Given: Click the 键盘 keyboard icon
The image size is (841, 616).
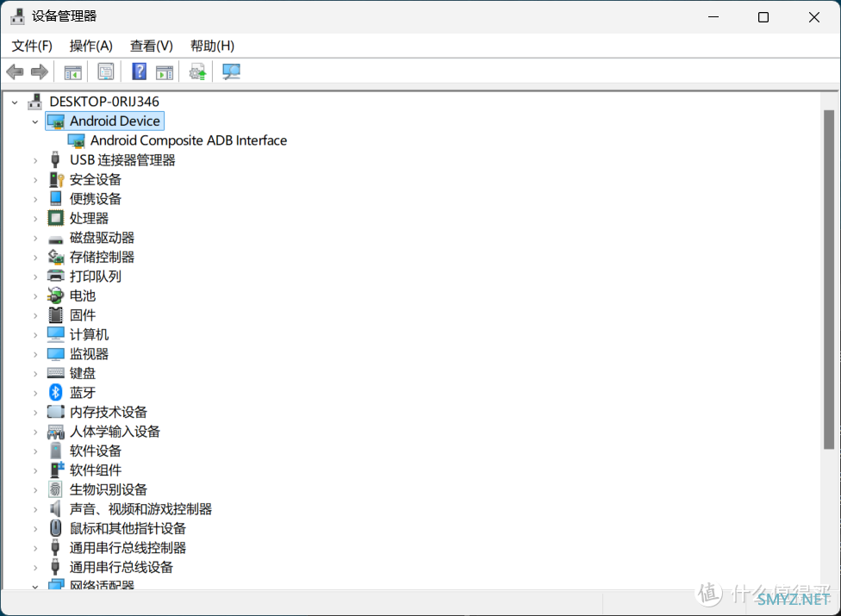Looking at the screenshot, I should (56, 372).
